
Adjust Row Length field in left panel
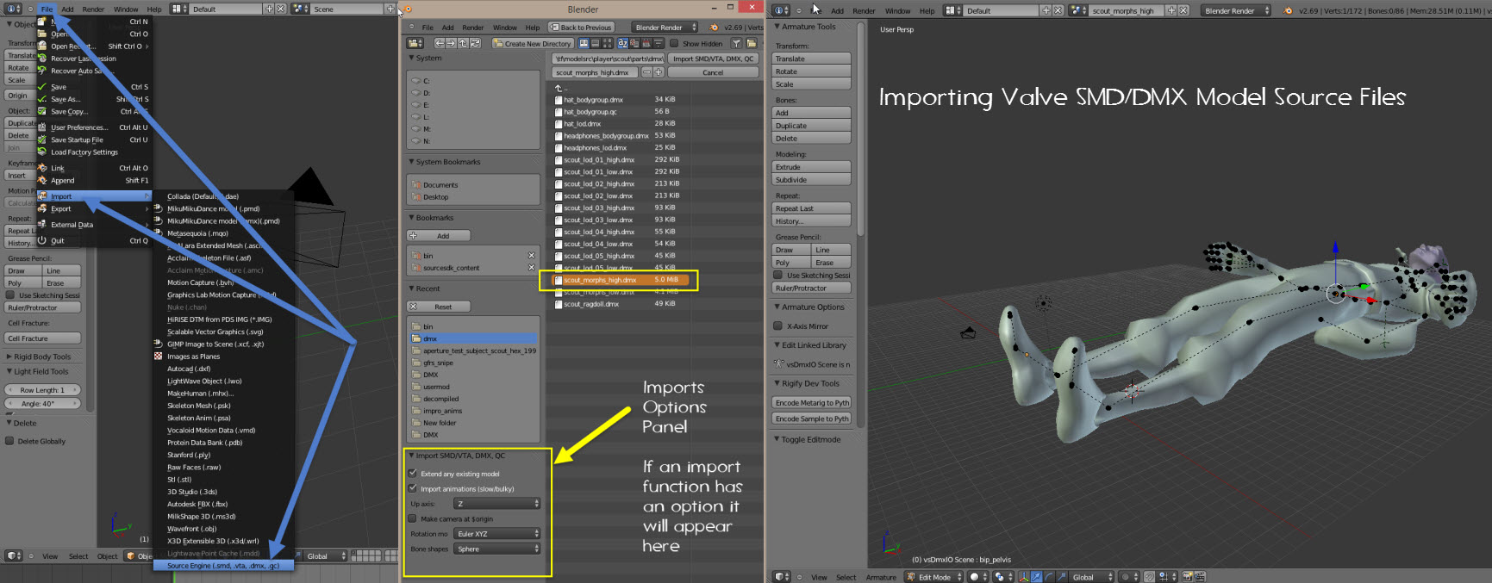click(x=43, y=390)
